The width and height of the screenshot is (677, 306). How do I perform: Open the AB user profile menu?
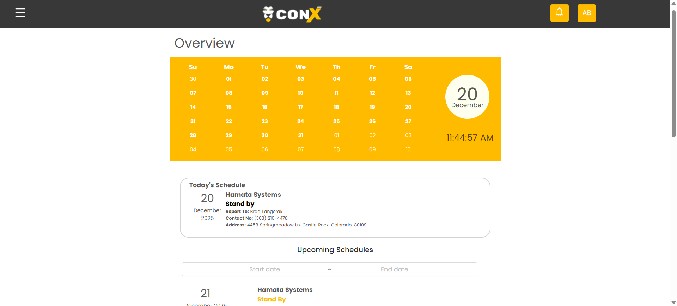pos(586,13)
